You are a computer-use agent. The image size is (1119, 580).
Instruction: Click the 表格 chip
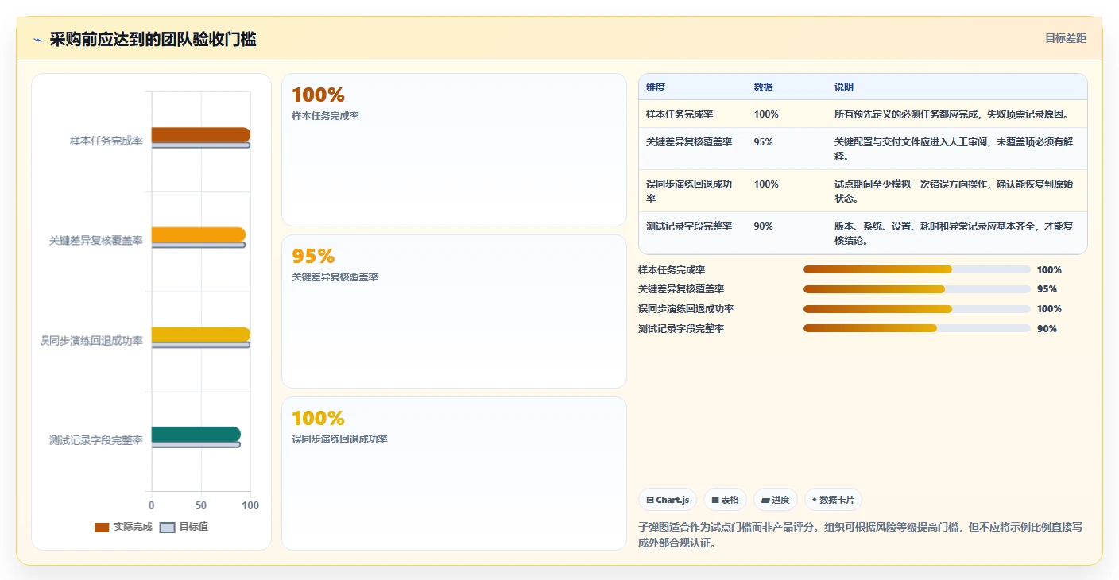[x=725, y=500]
